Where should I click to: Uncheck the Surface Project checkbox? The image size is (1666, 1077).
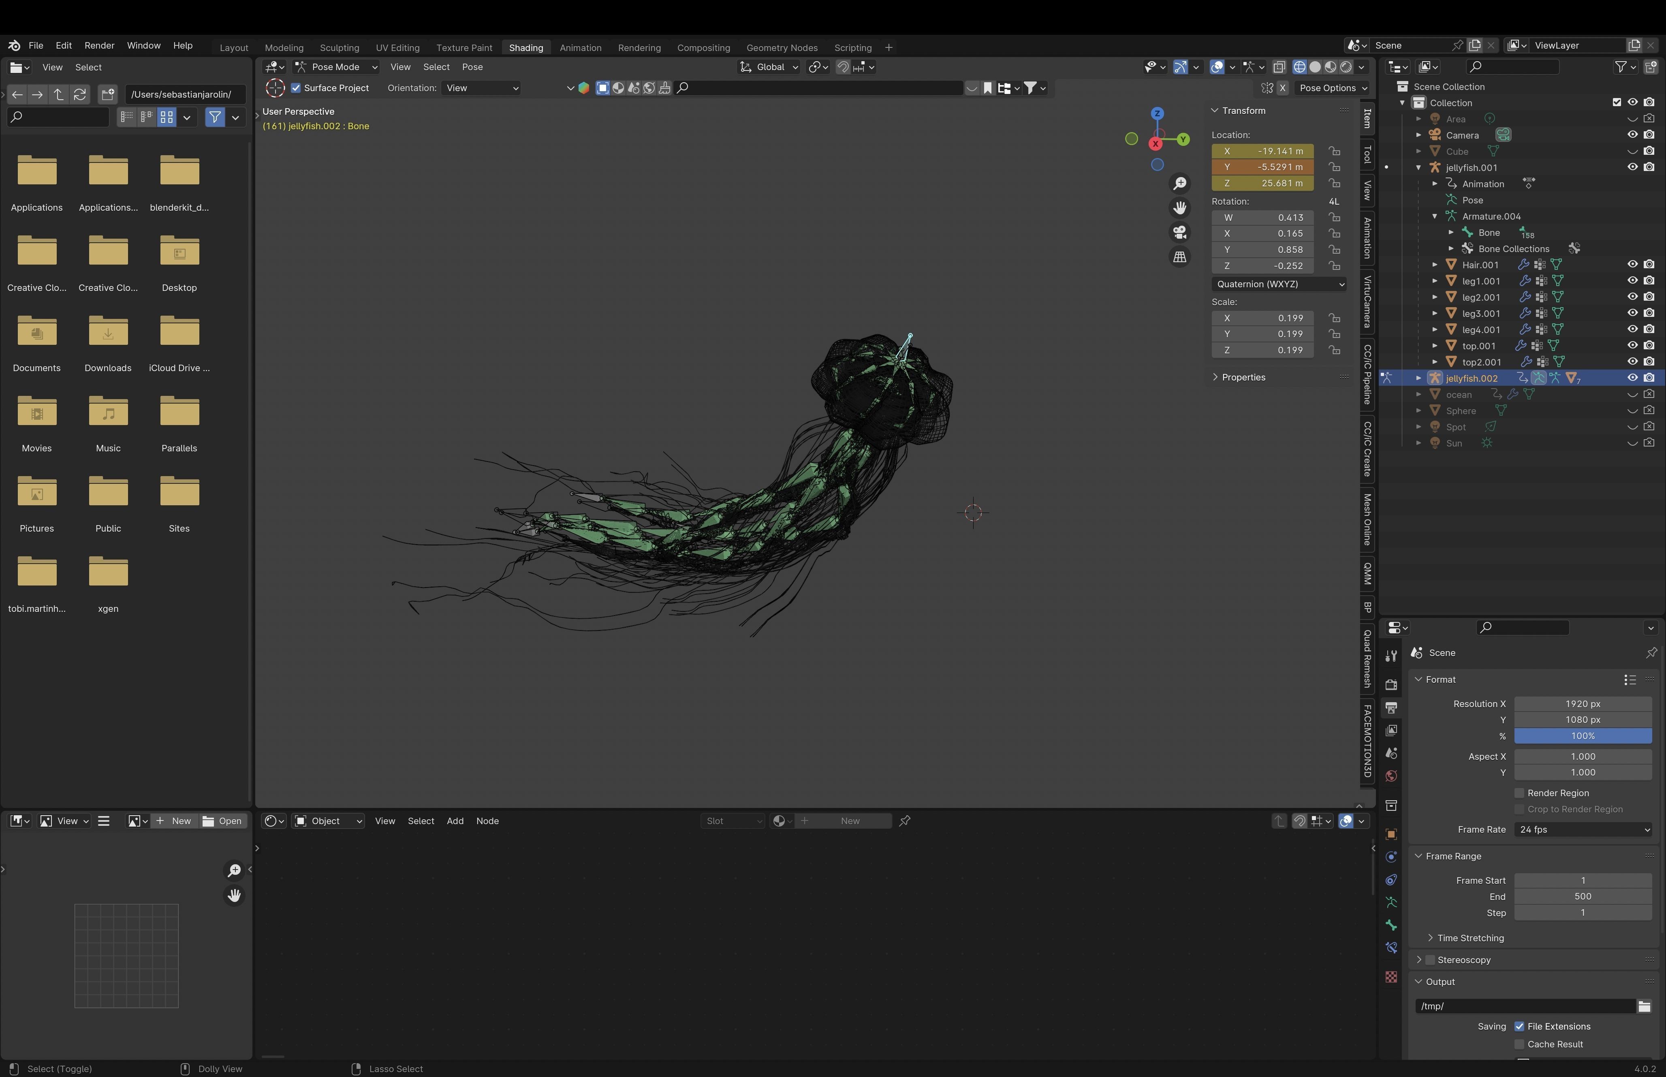coord(296,88)
